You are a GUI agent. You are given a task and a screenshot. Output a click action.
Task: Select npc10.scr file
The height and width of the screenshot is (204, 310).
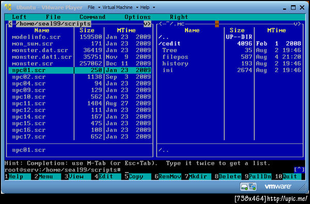tap(80, 97)
